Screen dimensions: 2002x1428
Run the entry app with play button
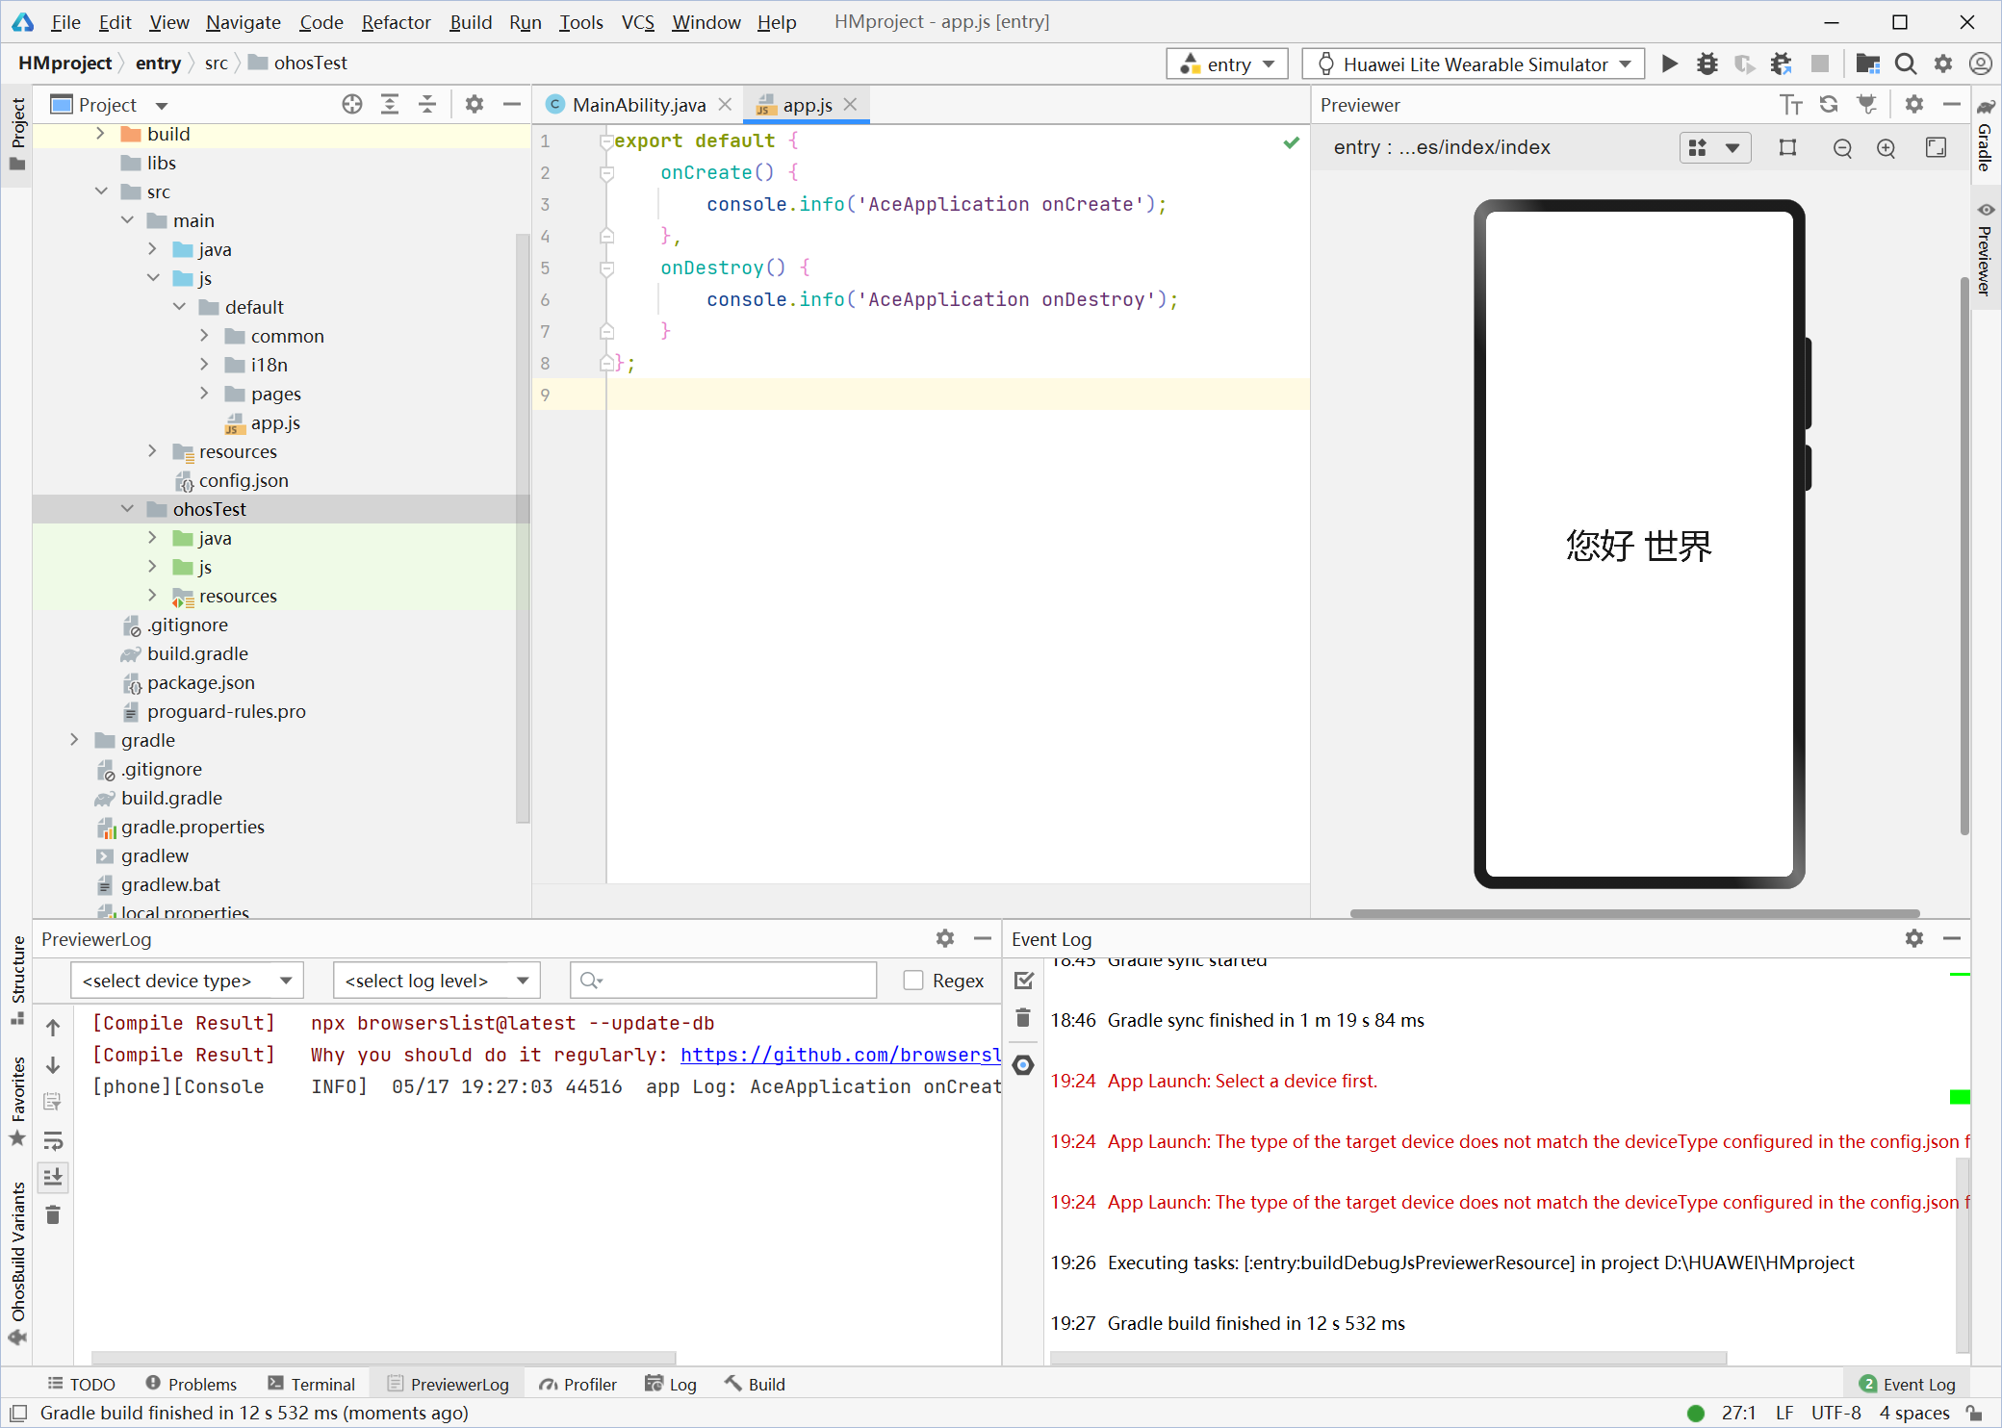(1670, 64)
